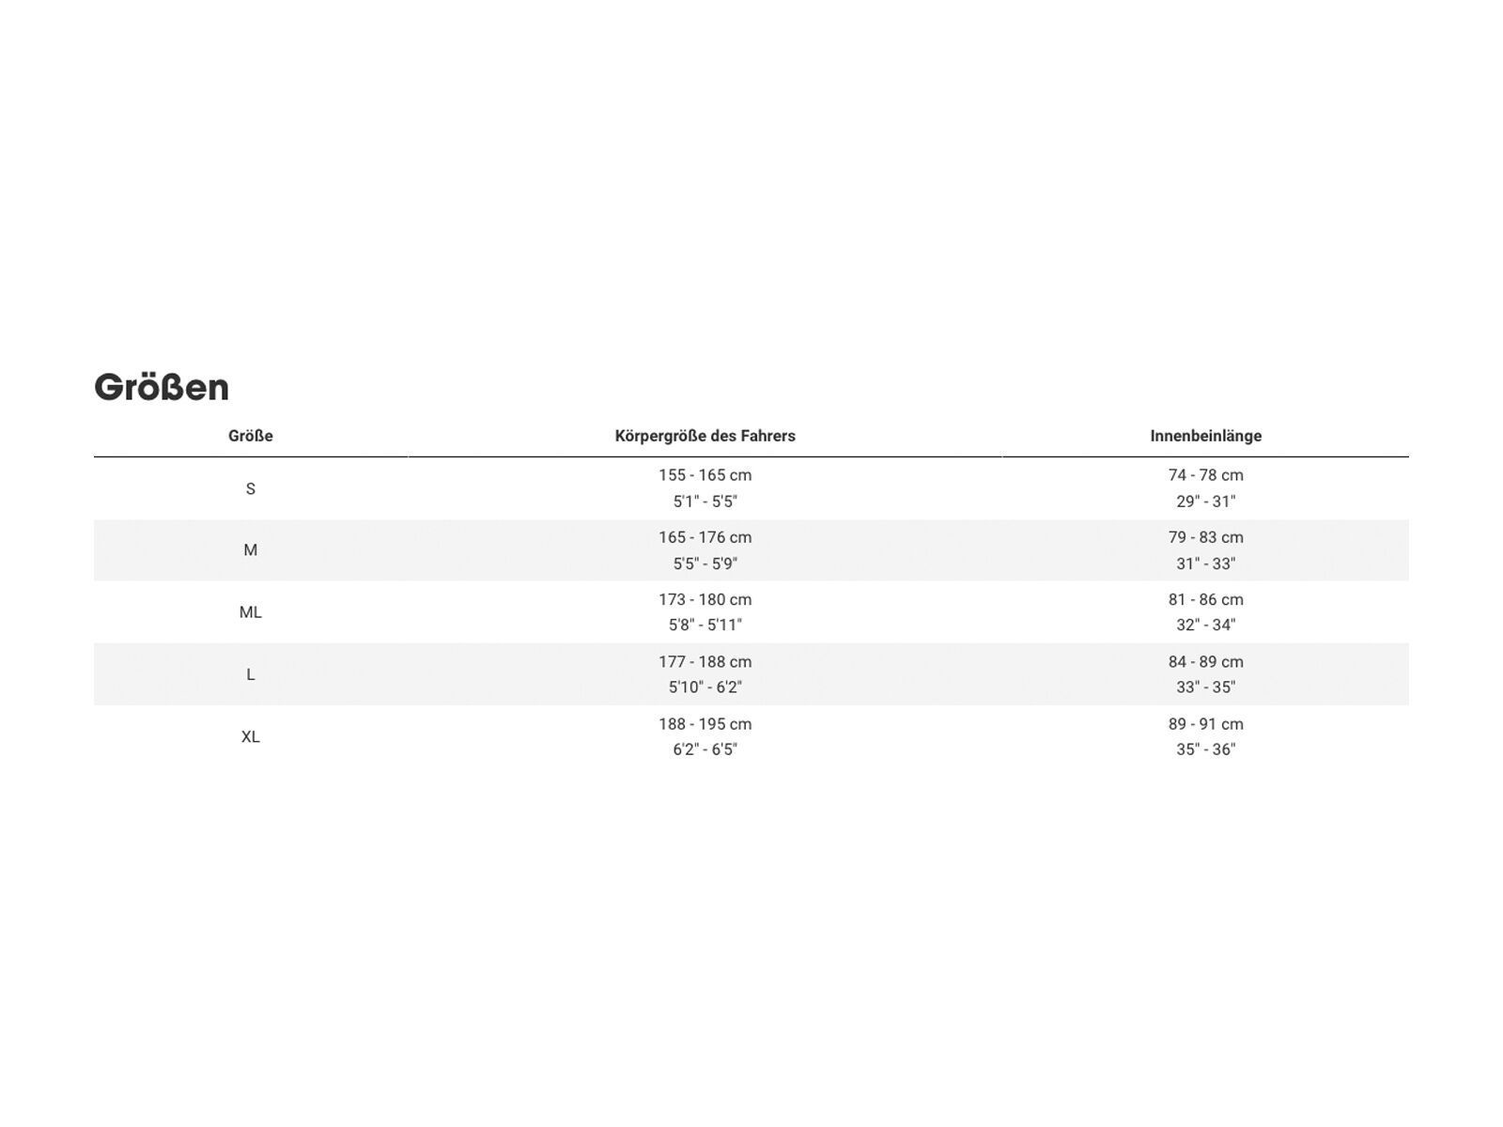Select the 79 - 83 cm inseam value
This screenshot has height=1127, width=1503.
(x=1205, y=537)
